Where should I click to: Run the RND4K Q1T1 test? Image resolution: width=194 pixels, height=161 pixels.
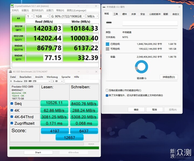pos(18,58)
